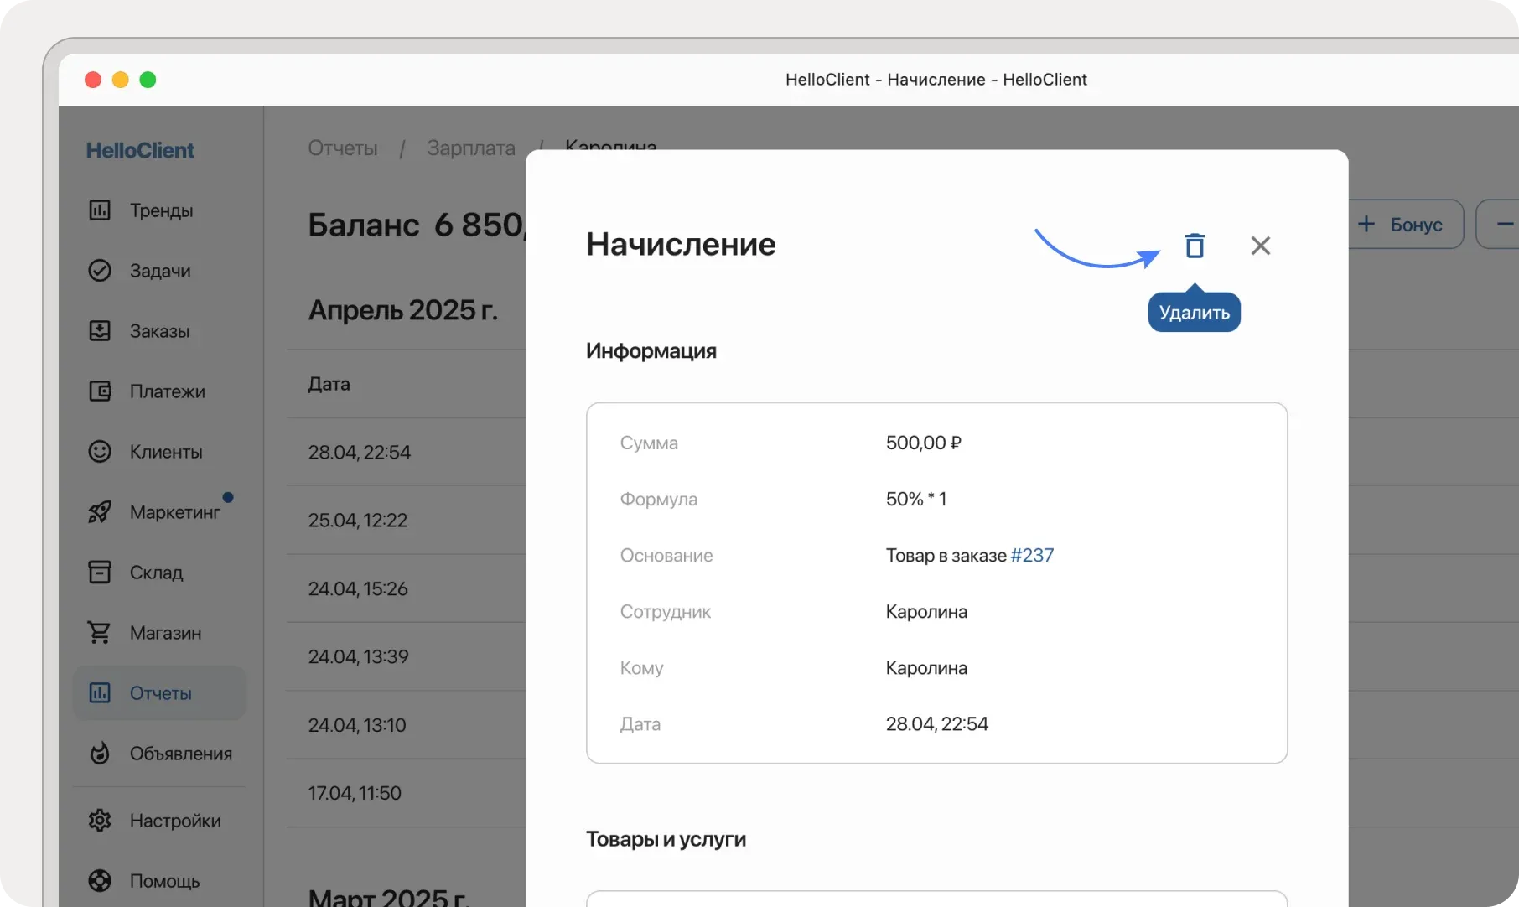Open the Тренды section icon

pos(100,210)
